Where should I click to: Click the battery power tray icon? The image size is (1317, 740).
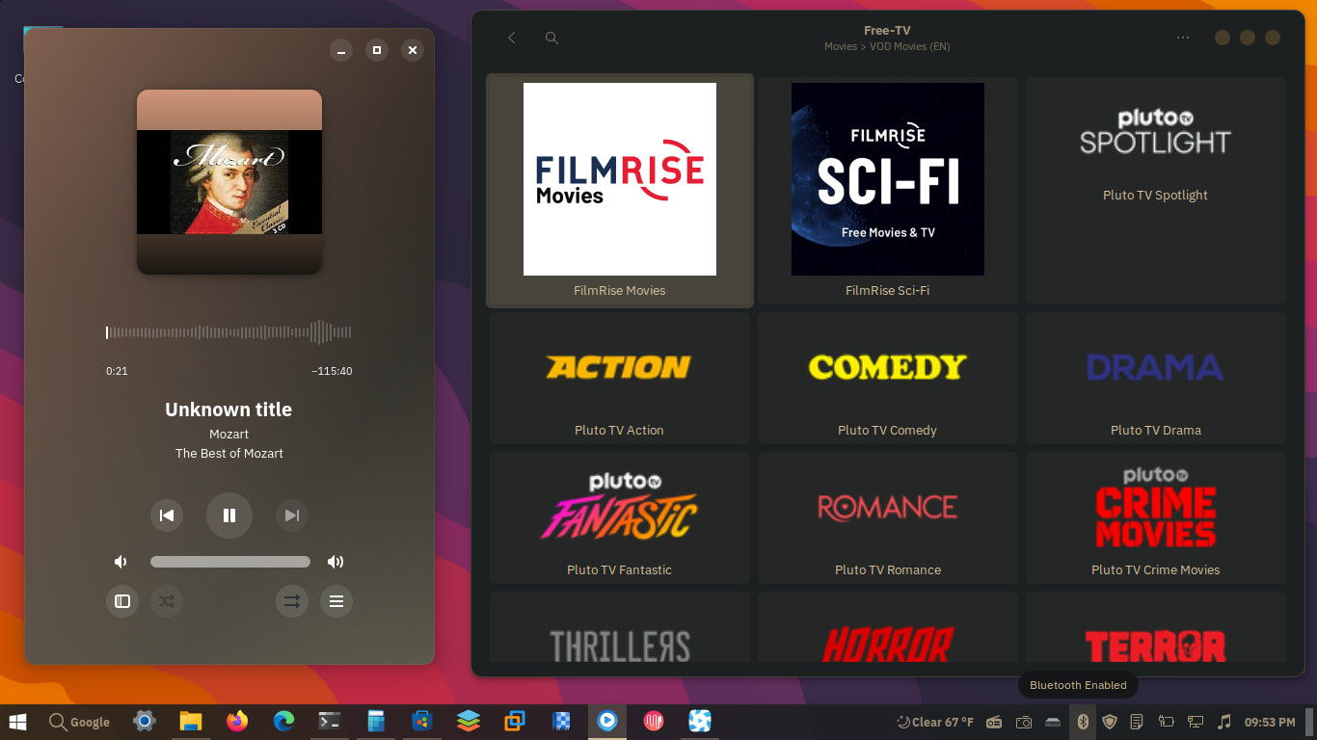point(1166,722)
